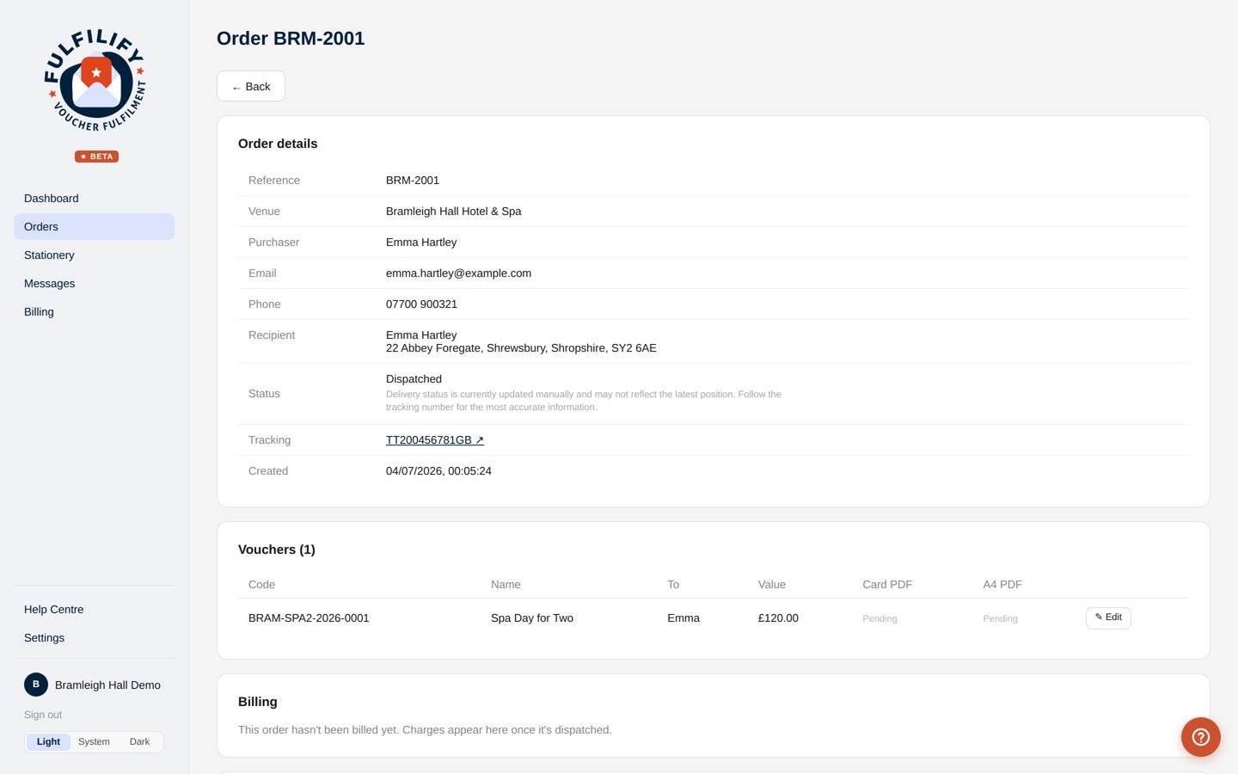This screenshot has height=774, width=1238.
Task: Click the Bramleigh Hall Demo avatar circle
Action: click(36, 685)
